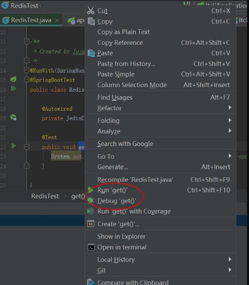Choose Create 'get()'... entry
Viewport: 249px width, 285px height.
pos(160,224)
